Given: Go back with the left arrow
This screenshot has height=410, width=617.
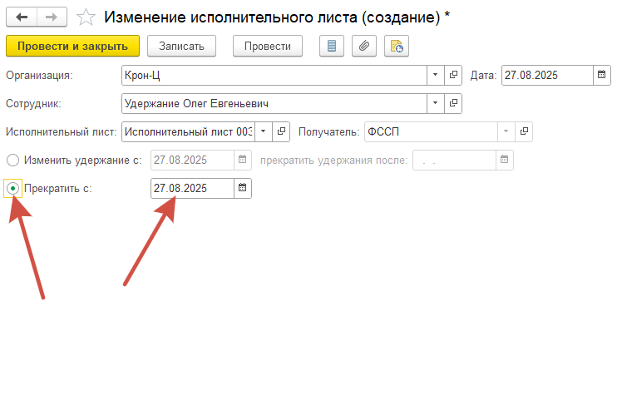Looking at the screenshot, I should [x=22, y=17].
